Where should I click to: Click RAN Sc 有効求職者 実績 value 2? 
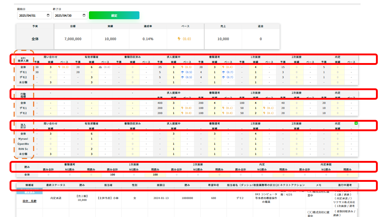pyautogui.click(x=92, y=149)
